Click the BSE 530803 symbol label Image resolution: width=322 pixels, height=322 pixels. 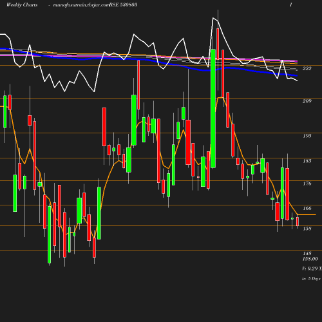(x=123, y=5)
